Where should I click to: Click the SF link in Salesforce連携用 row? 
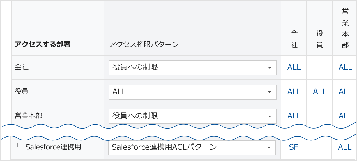pos(294,147)
